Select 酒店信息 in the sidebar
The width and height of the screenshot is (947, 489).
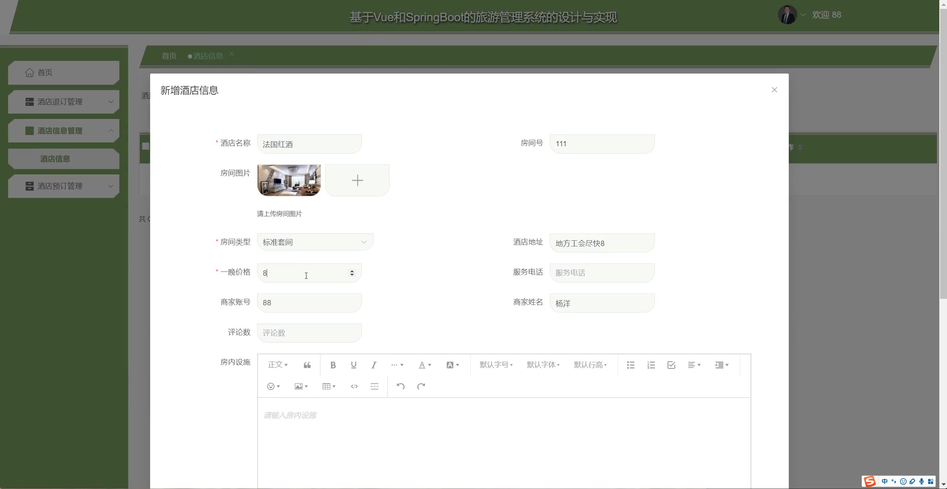click(x=55, y=159)
